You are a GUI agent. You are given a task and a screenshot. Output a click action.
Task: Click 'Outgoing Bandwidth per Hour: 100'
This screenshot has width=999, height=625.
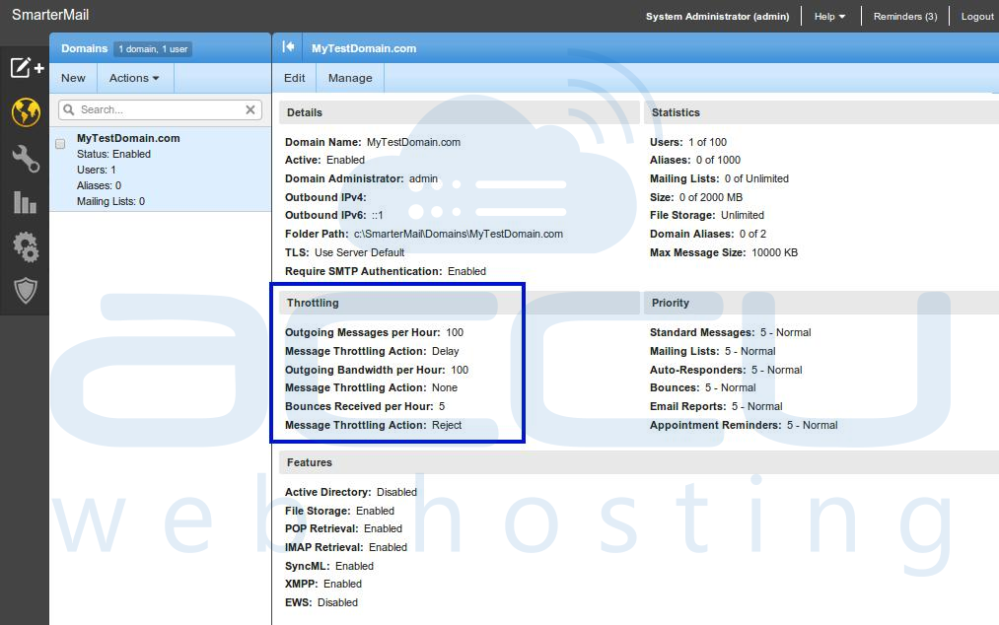(377, 370)
